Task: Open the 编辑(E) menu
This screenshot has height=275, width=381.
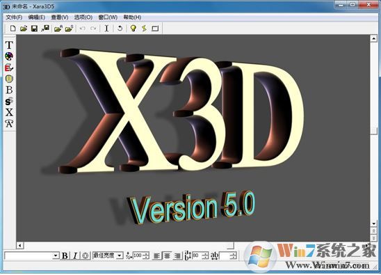Action: tap(37, 17)
